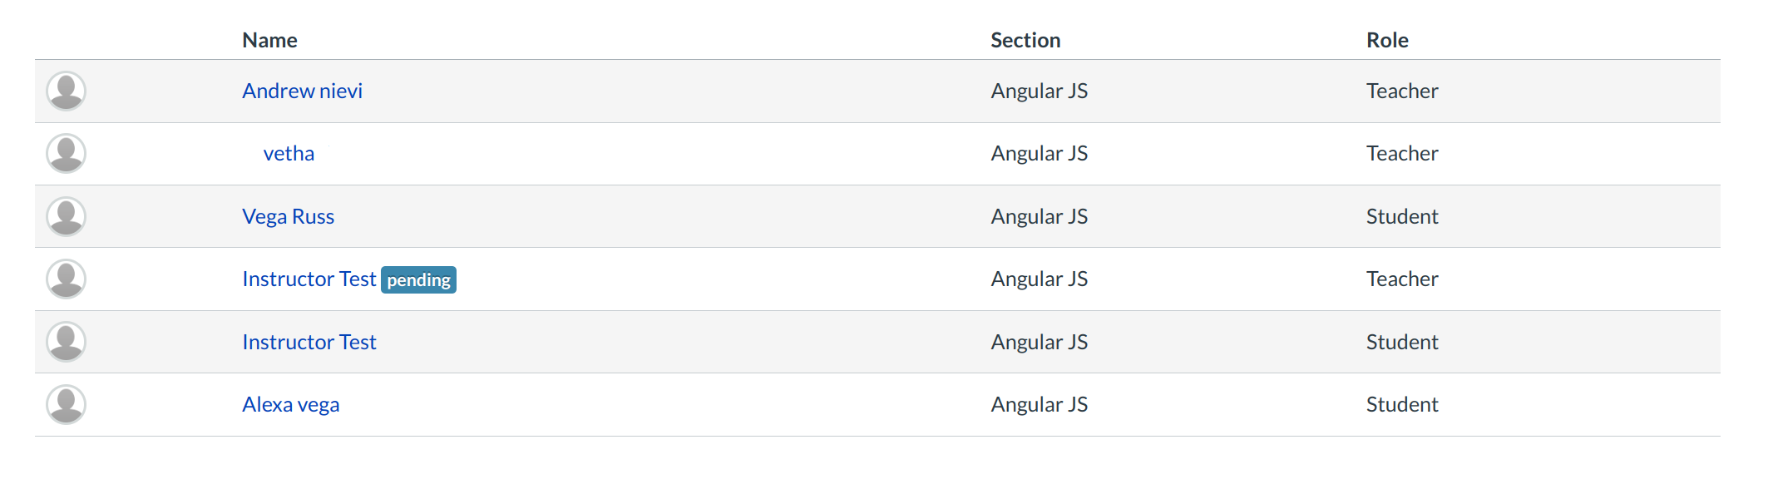The width and height of the screenshot is (1768, 479).
Task: Open the Andrew nievi user link
Action: pos(302,91)
